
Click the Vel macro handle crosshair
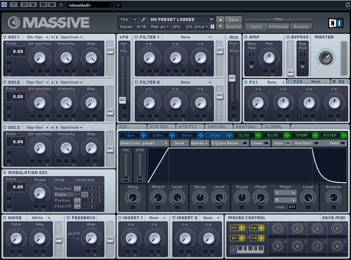coord(261,228)
